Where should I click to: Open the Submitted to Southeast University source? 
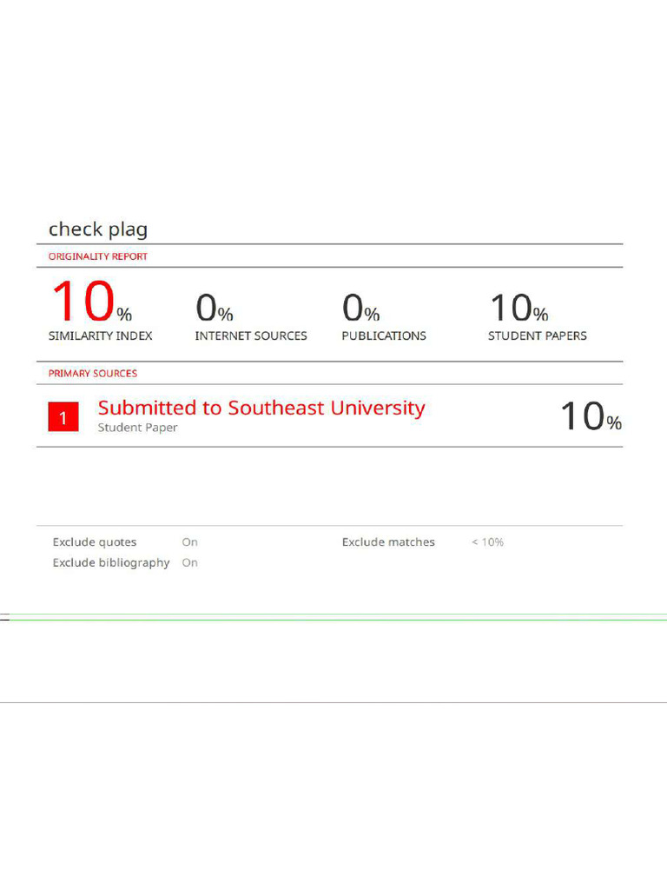261,408
